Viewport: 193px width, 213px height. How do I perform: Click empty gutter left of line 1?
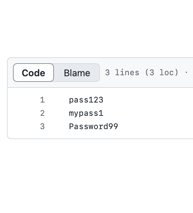point(23,100)
